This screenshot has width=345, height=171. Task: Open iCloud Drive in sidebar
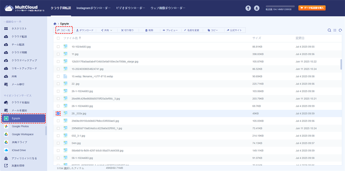(x=19, y=150)
